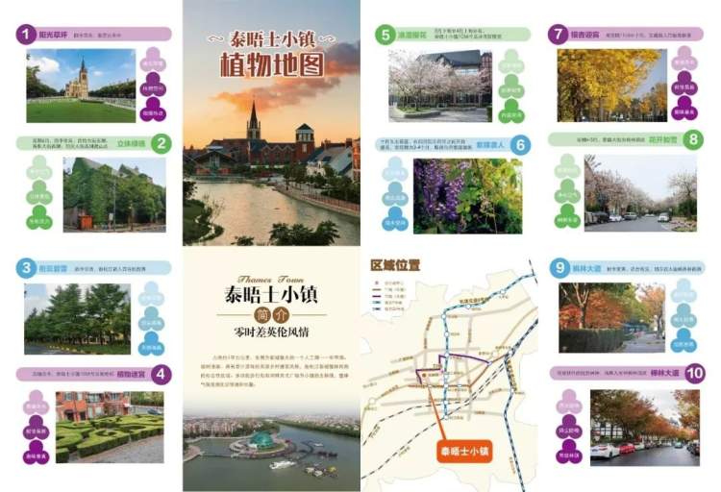The width and height of the screenshot is (721, 492).
Task: Click the 花开如雪 title in section 8
Action: click(x=662, y=139)
